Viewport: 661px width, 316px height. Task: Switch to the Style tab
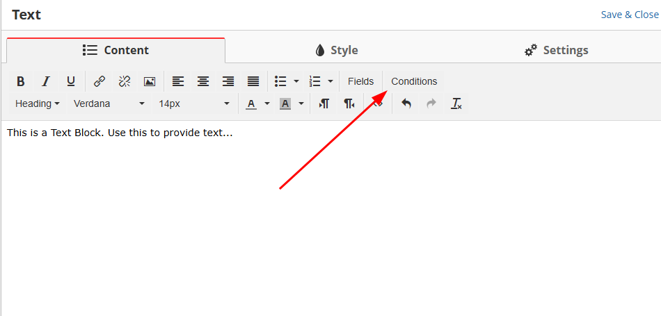(x=336, y=51)
